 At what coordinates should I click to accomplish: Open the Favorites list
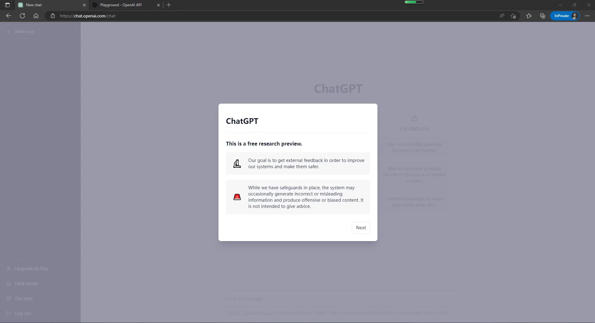[x=529, y=16]
